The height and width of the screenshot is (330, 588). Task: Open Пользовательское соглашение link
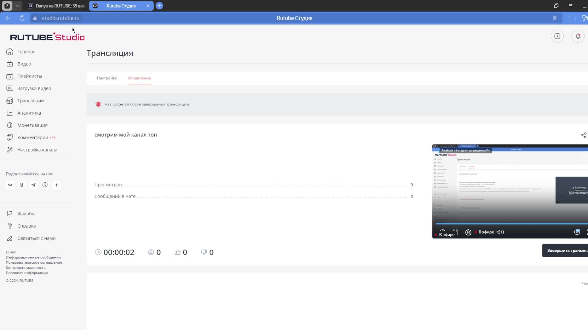34,262
